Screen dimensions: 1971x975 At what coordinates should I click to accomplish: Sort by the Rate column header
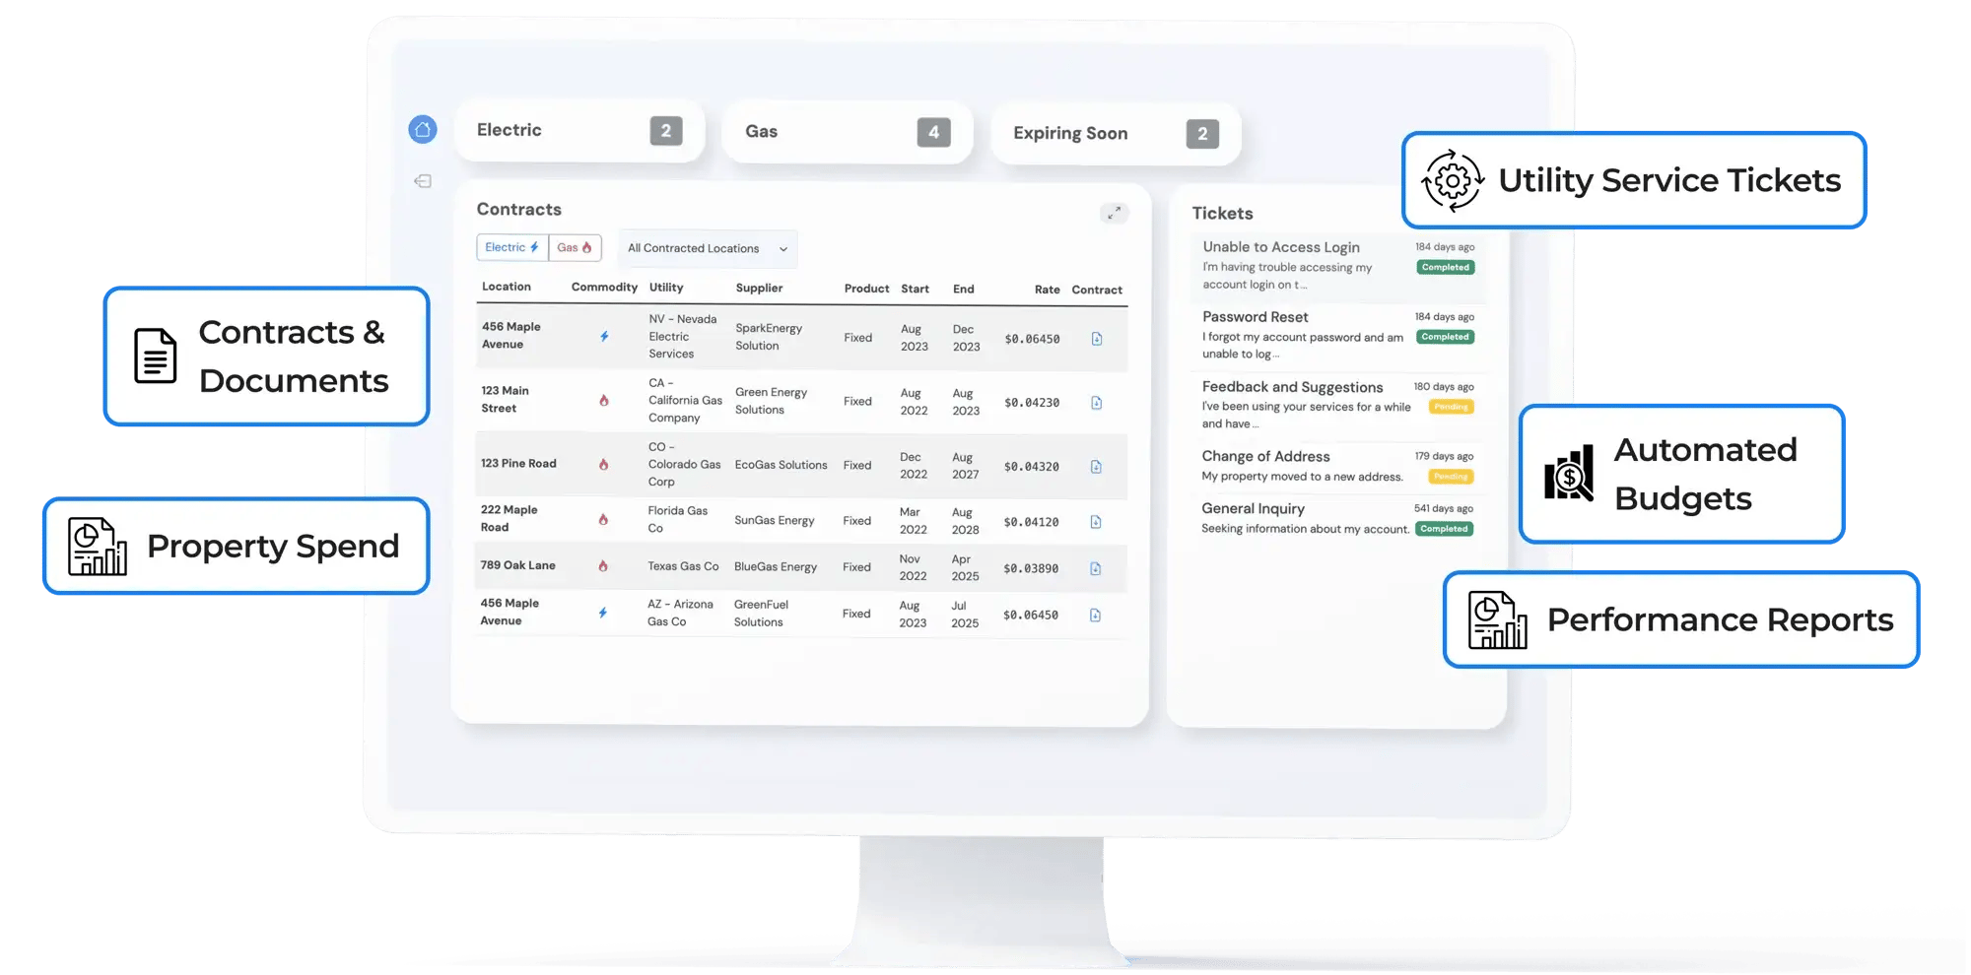pos(1047,290)
